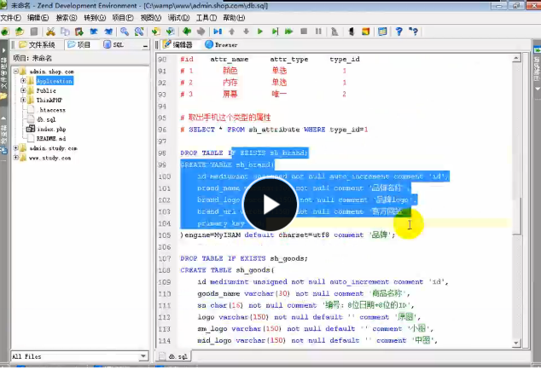The width and height of the screenshot is (541, 387).
Task: Click the goods_name varchar(30) code line
Action: [x=303, y=293]
